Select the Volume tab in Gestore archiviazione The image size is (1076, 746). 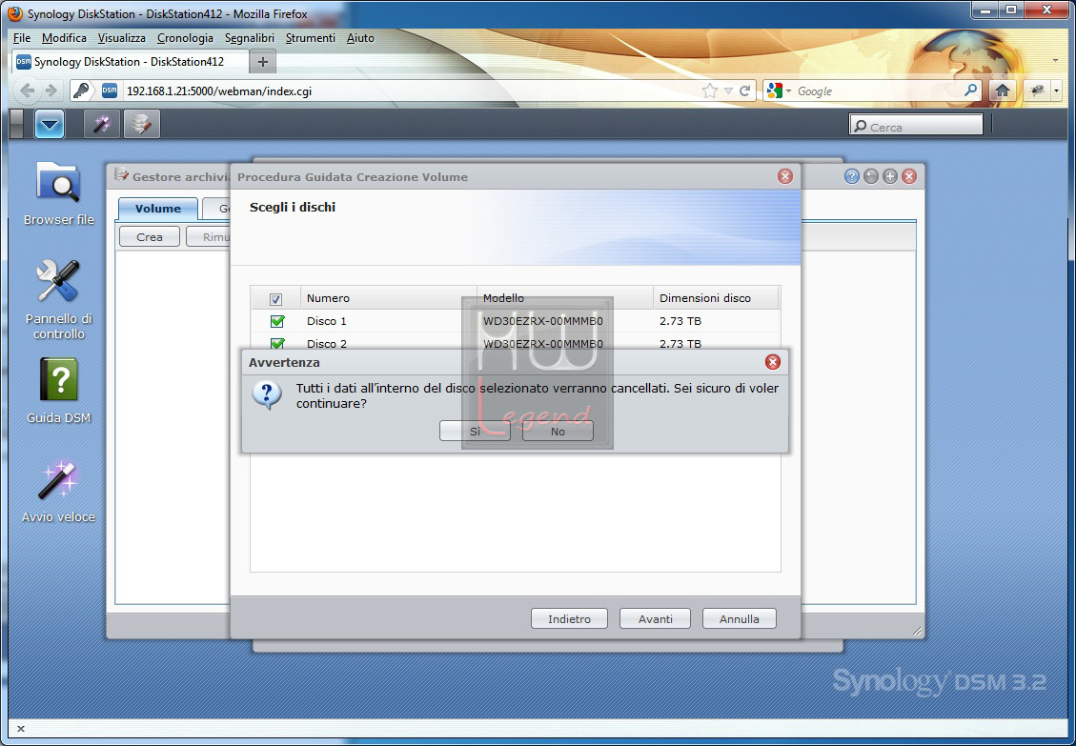(158, 209)
